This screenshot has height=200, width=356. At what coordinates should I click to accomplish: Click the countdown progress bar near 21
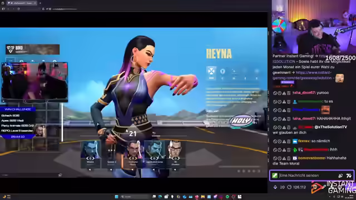coord(133,136)
